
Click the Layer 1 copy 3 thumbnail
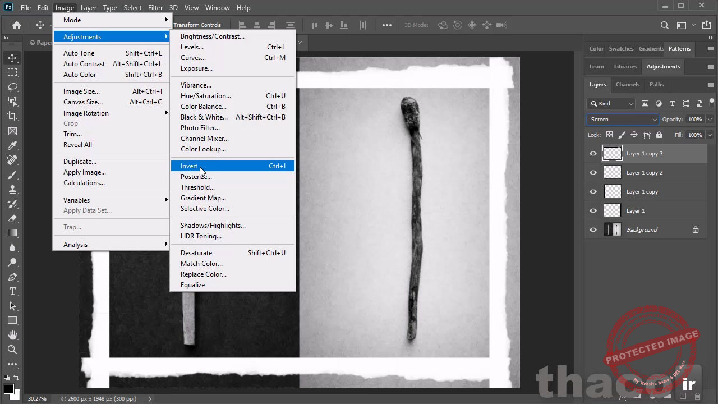coord(612,153)
